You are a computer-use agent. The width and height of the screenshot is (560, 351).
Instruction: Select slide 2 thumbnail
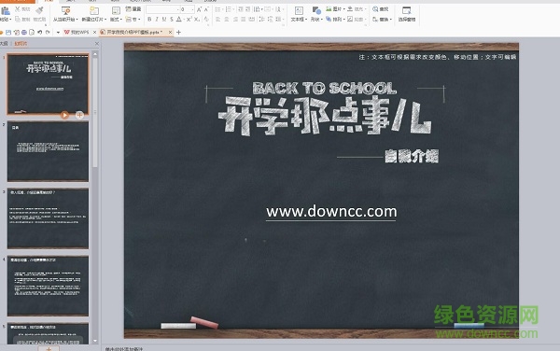(48, 151)
